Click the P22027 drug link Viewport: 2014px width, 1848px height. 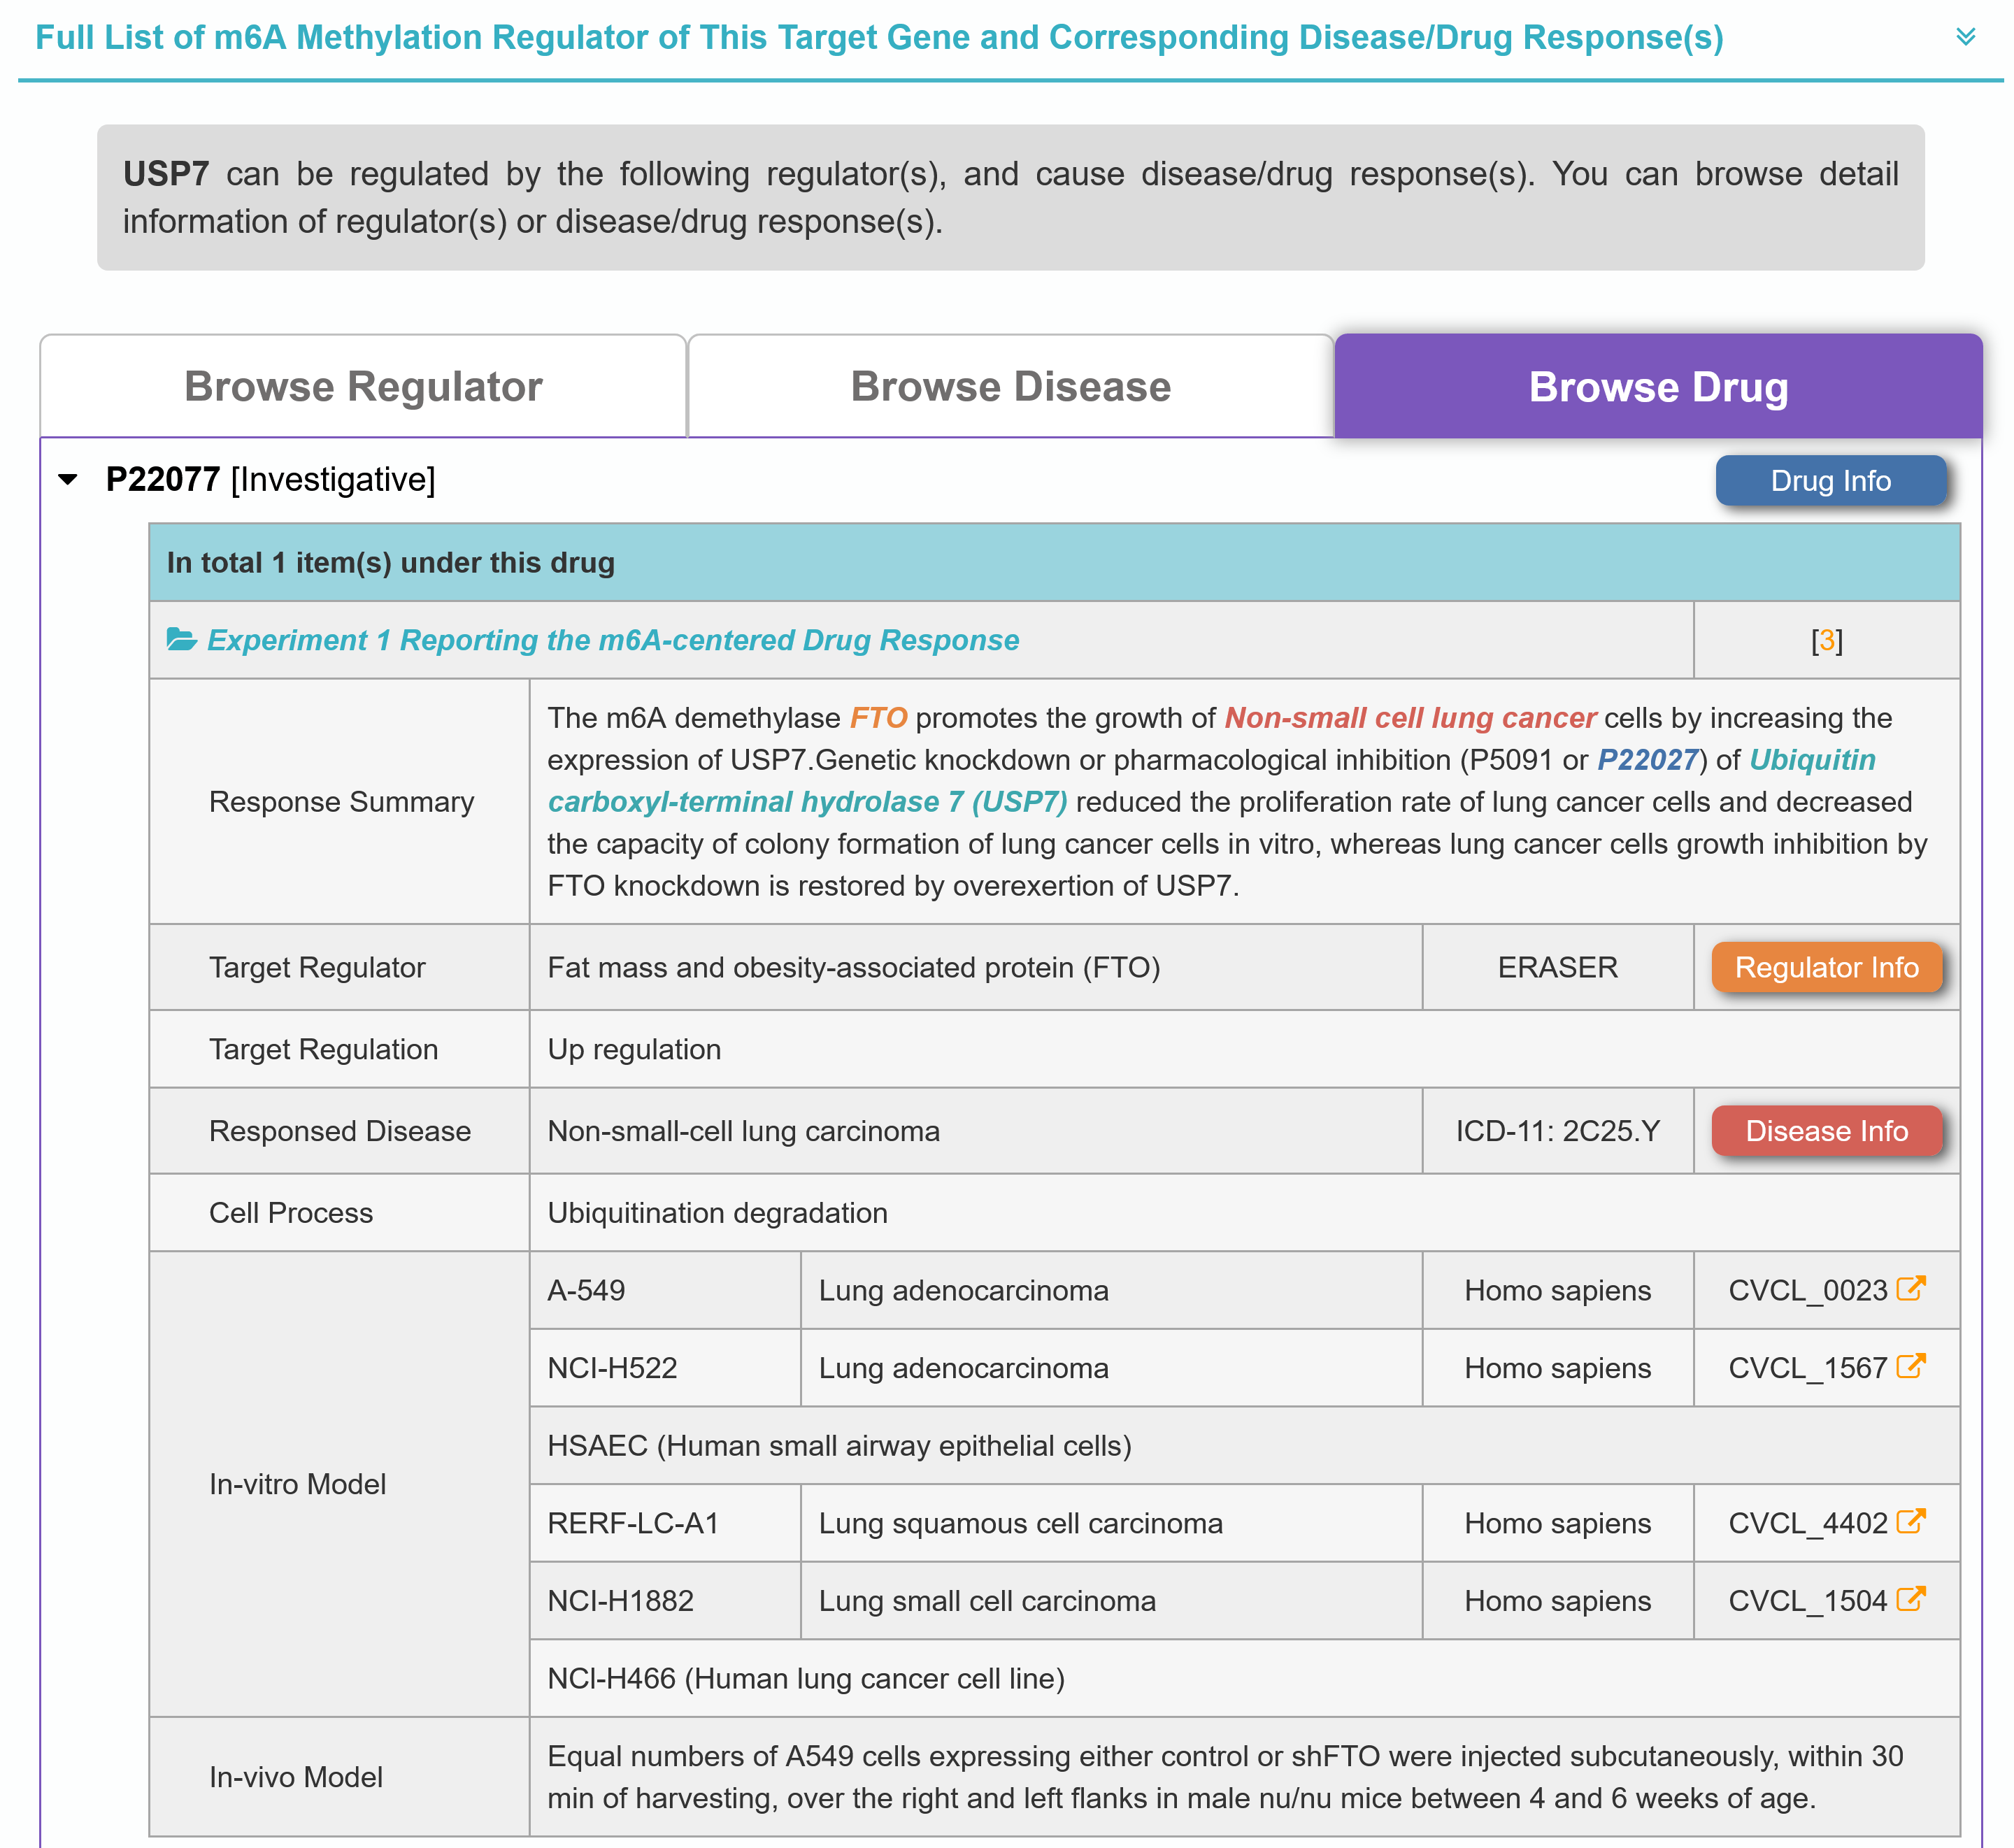click(1647, 760)
